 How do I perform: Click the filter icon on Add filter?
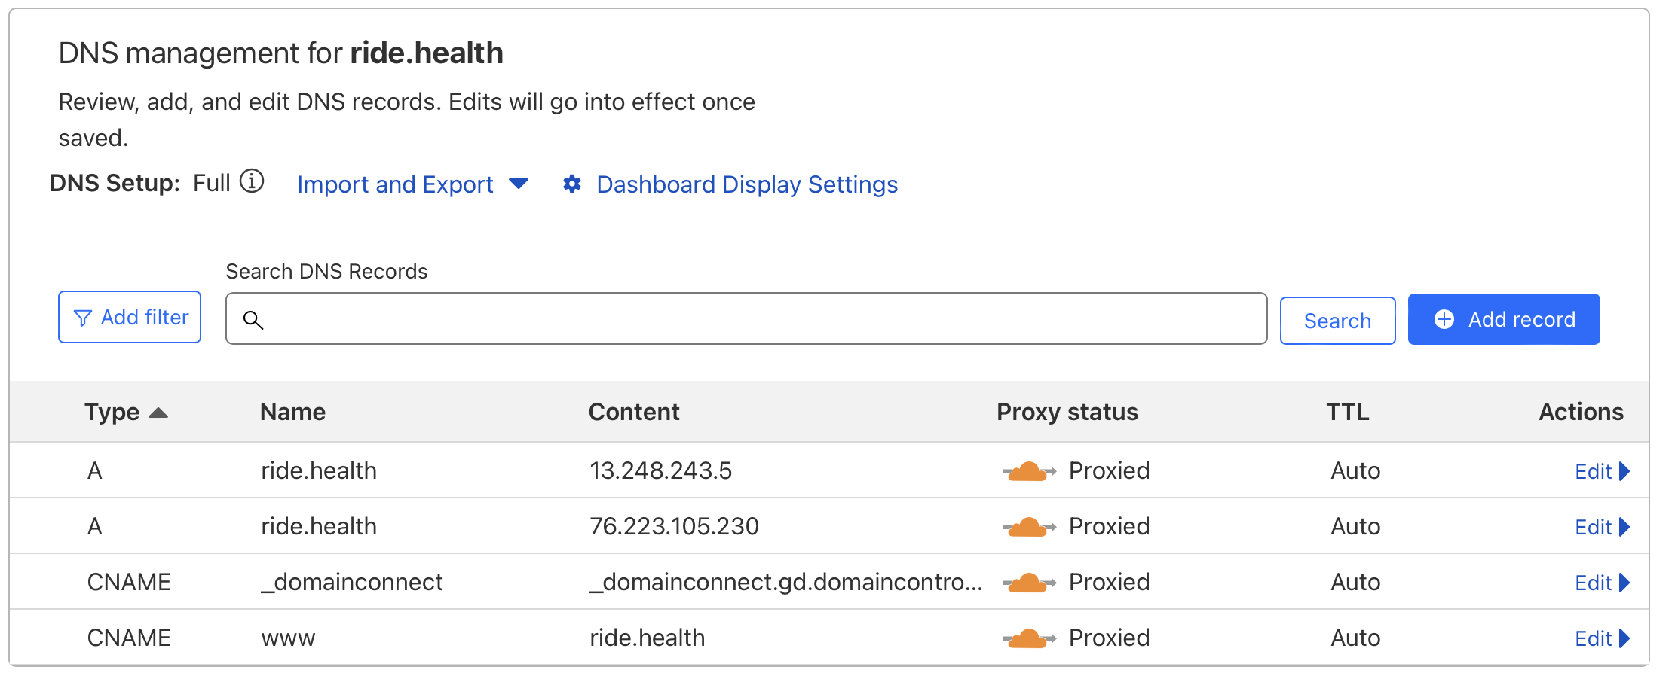84,317
